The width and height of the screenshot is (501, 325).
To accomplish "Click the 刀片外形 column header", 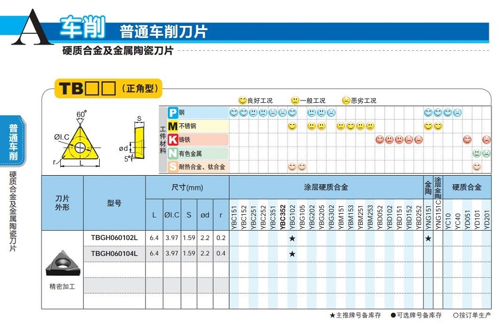I will pos(62,203).
